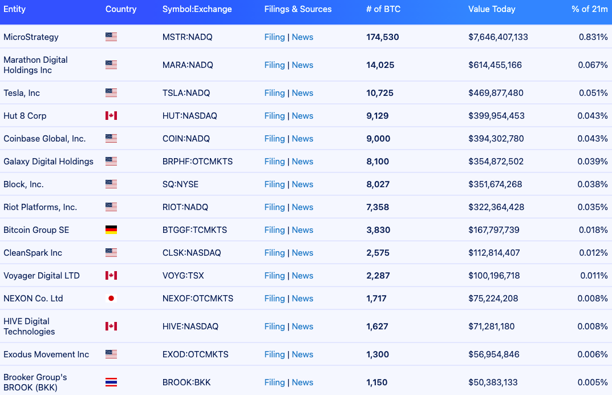
Task: View the Filing for Coinbase Global, Inc.
Action: [274, 139]
